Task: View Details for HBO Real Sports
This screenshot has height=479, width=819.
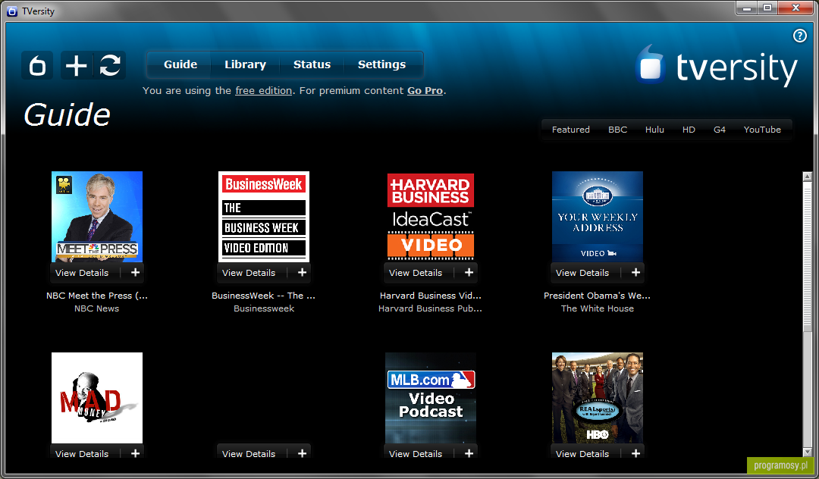Action: (582, 453)
